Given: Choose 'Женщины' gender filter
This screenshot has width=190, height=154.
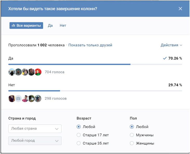Looking at the screenshot, I should (132, 143).
